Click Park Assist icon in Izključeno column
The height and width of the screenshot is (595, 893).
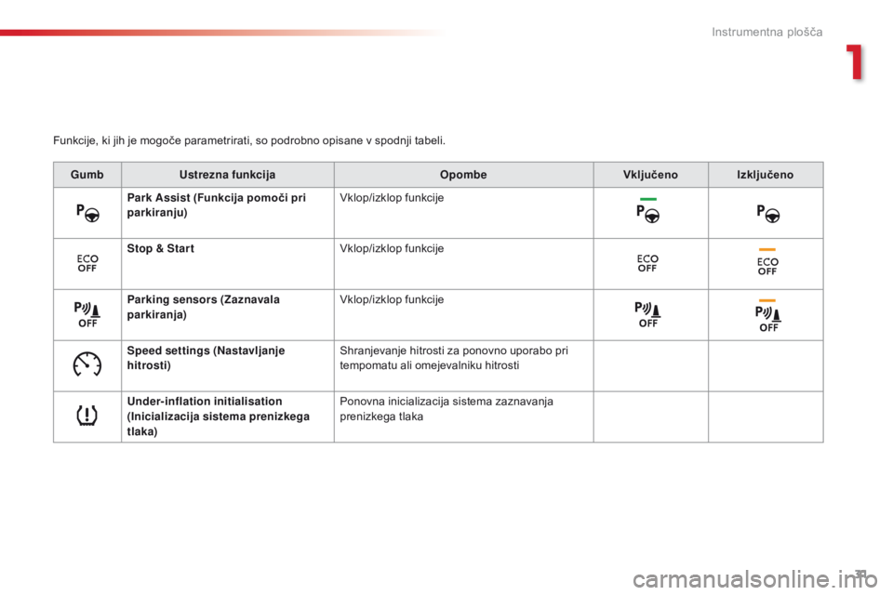pyautogui.click(x=766, y=212)
